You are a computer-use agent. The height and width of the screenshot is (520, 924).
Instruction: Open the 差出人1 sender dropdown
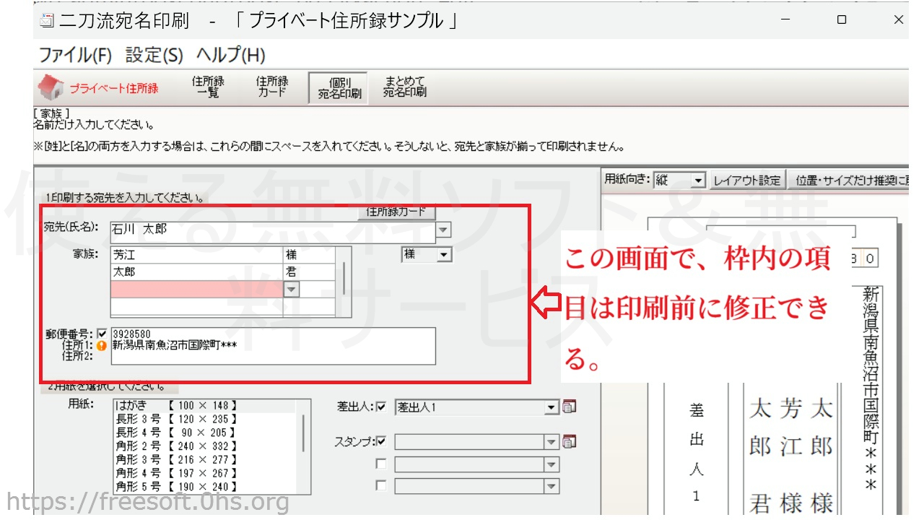click(x=552, y=407)
